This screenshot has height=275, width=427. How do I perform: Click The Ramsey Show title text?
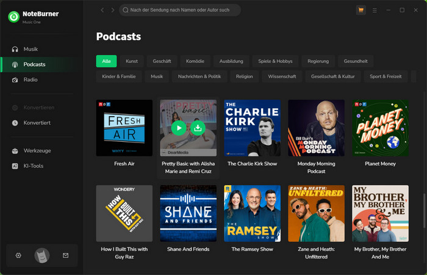click(252, 249)
